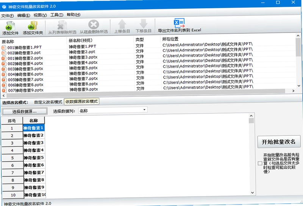Click the 序号 column header in data grid
303x206 pixels.
tap(12, 121)
